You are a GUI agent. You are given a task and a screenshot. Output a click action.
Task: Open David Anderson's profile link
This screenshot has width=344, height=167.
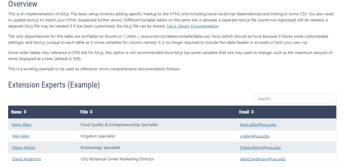[26, 159]
